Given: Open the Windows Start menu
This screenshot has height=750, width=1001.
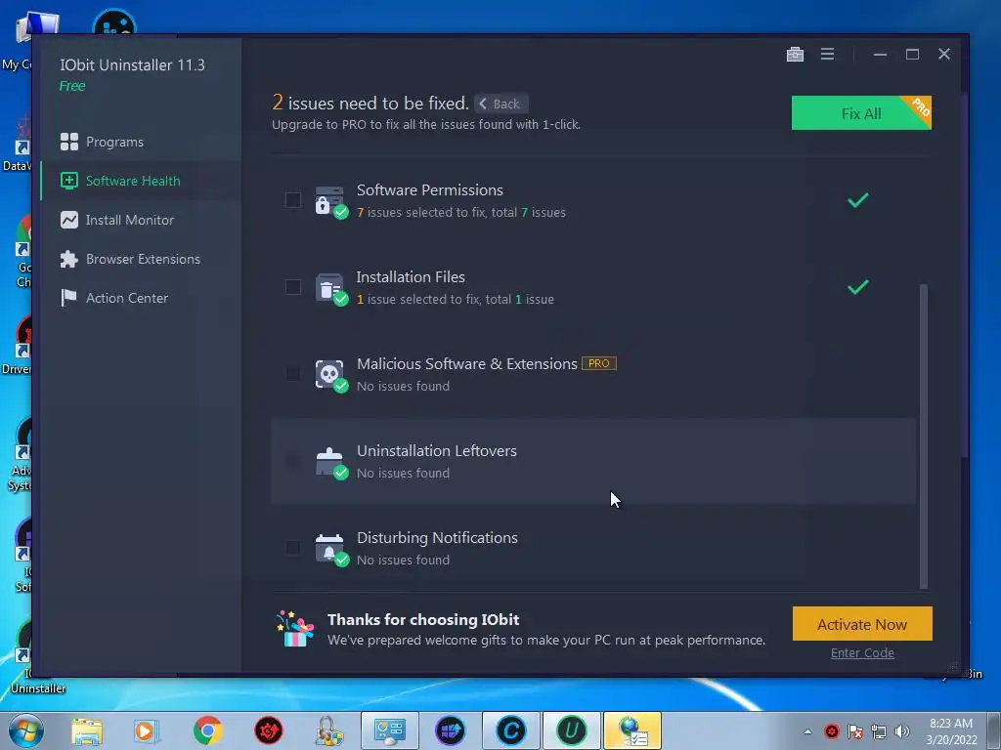Looking at the screenshot, I should [26, 730].
